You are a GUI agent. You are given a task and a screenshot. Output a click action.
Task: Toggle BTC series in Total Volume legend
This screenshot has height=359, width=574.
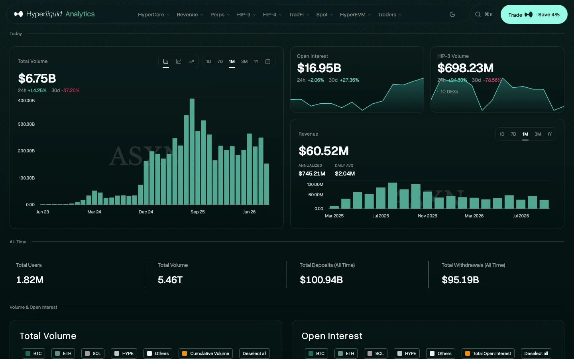(x=33, y=353)
